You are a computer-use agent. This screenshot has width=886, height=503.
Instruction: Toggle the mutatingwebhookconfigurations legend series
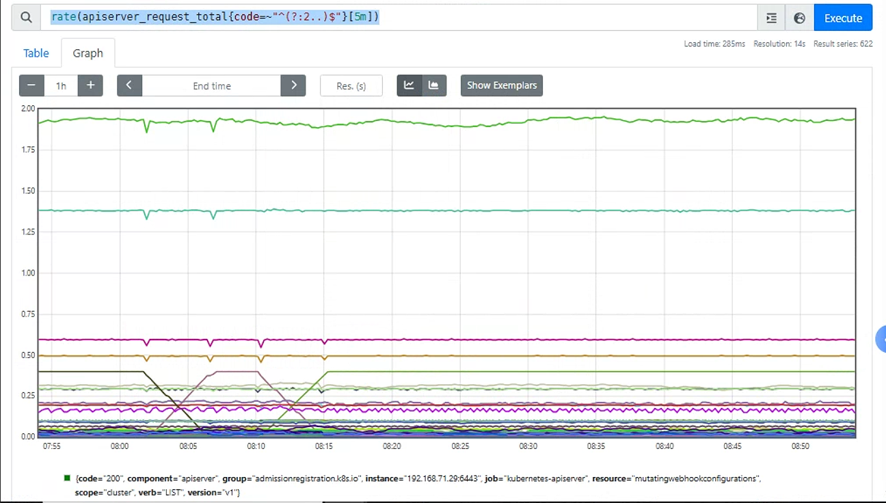pyautogui.click(x=418, y=485)
